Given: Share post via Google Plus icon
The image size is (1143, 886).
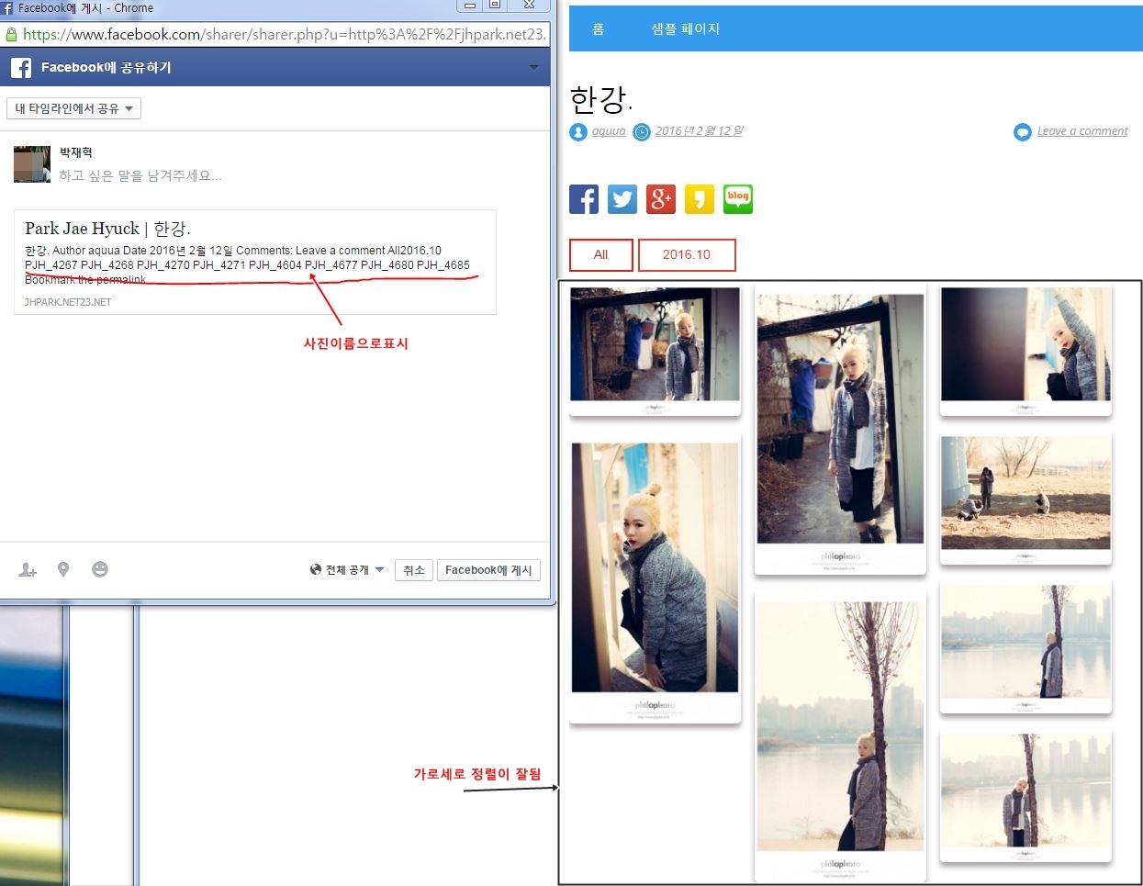Looking at the screenshot, I should point(661,199).
